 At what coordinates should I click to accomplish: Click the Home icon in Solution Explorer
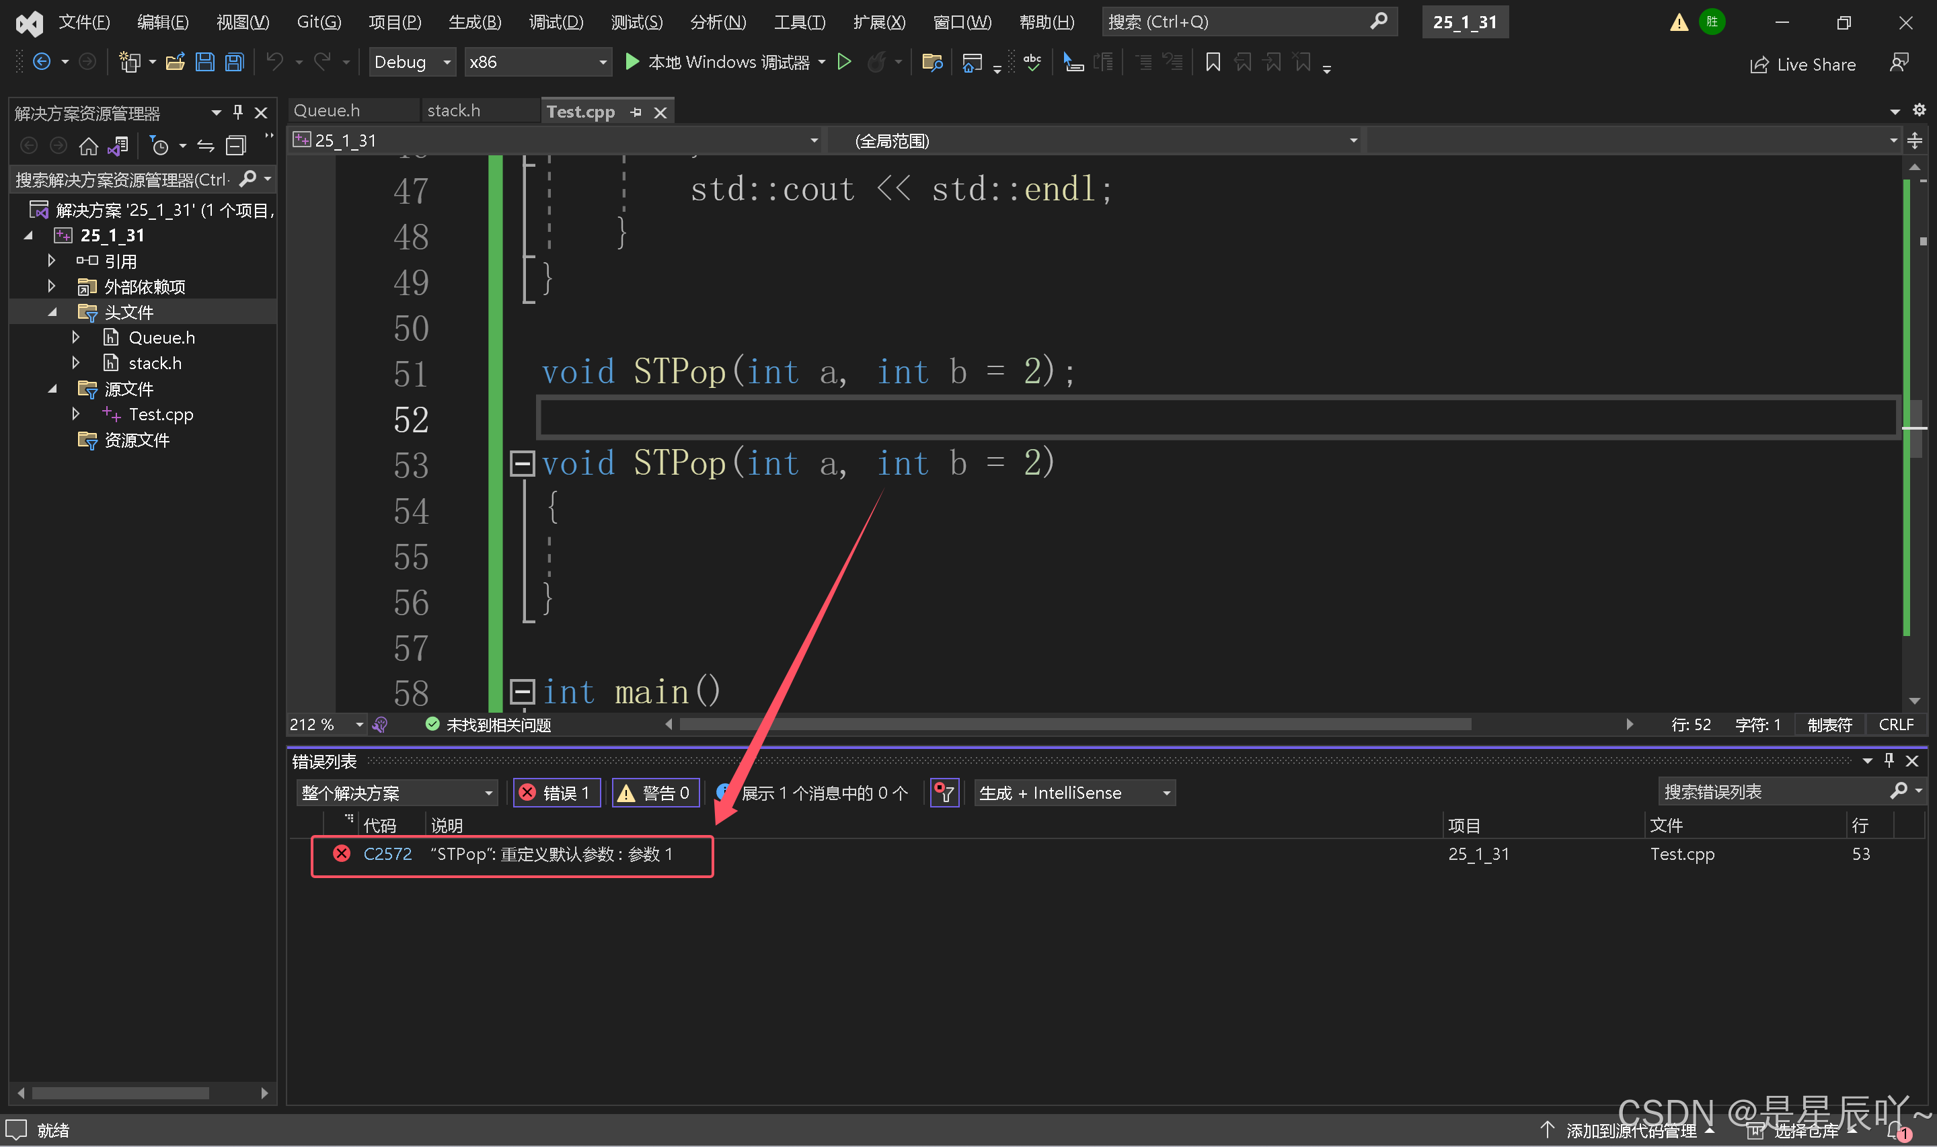[x=89, y=146]
